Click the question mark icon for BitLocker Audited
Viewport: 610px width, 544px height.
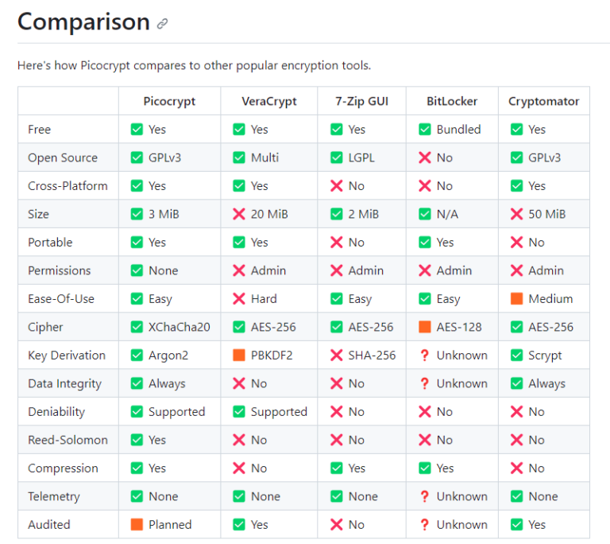click(424, 525)
